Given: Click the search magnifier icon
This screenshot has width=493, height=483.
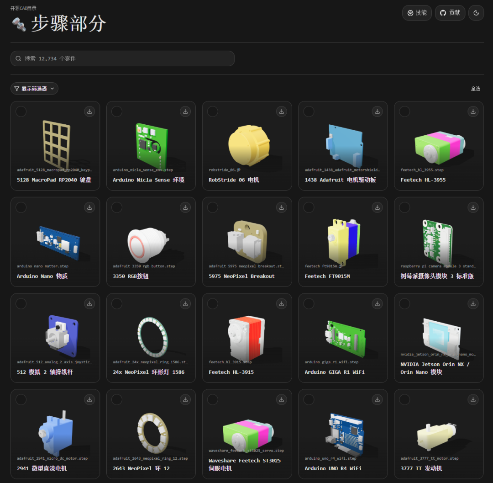Looking at the screenshot, I should click(18, 58).
